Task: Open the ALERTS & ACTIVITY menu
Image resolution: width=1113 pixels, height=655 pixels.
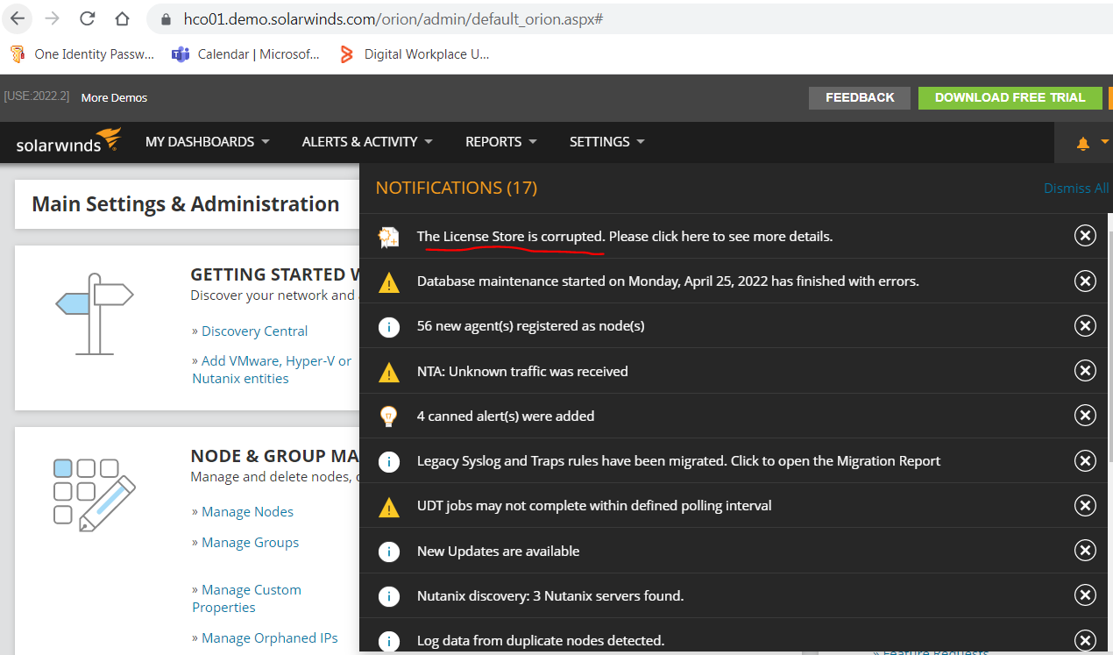Action: 367,141
